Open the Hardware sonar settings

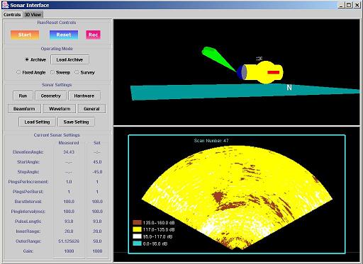(84, 96)
